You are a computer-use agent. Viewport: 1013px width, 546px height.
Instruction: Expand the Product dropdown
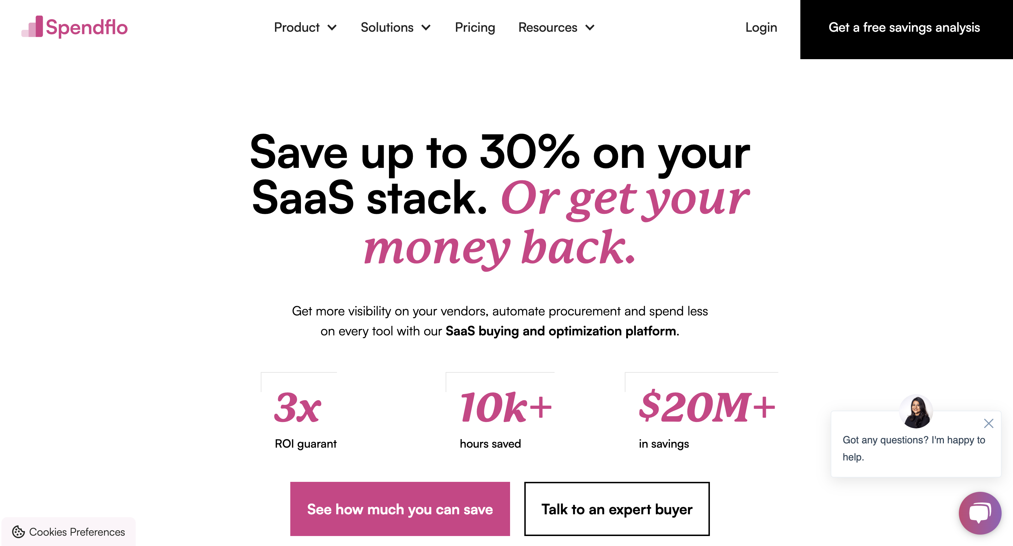click(306, 27)
